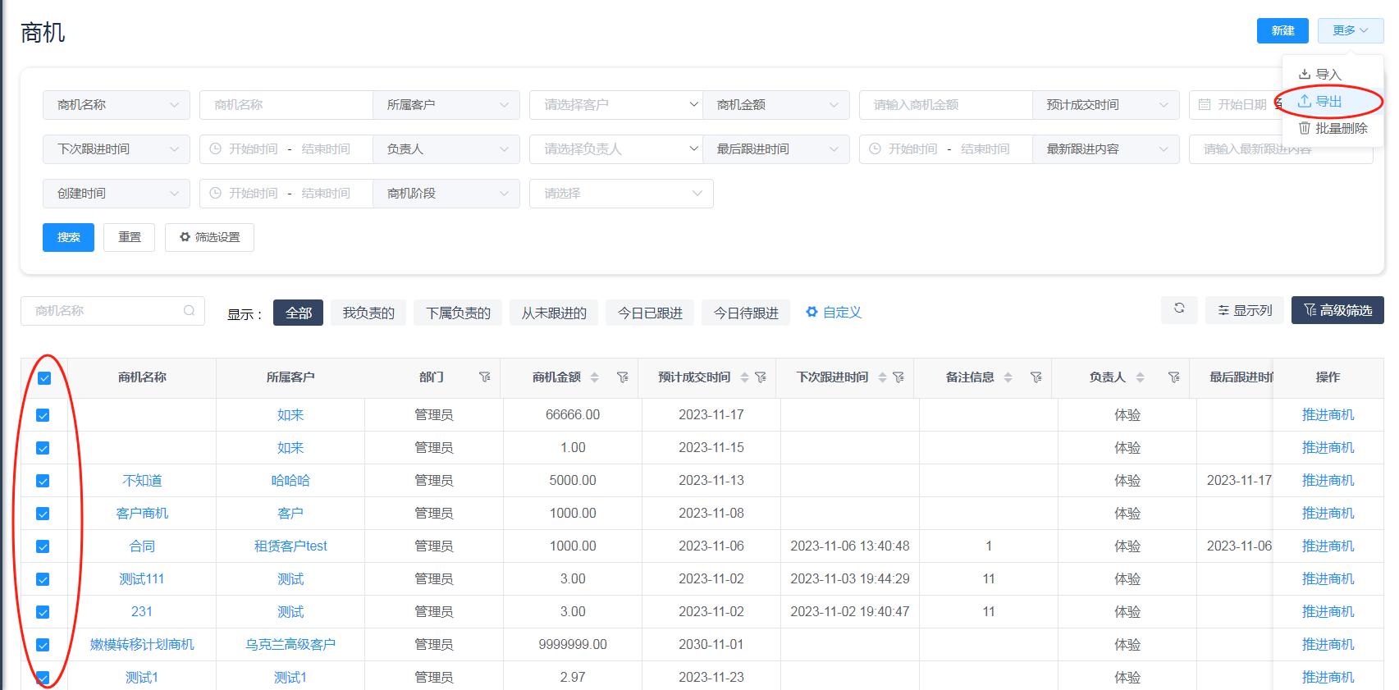
Task: Click the refresh icon above the table
Action: [1179, 309]
